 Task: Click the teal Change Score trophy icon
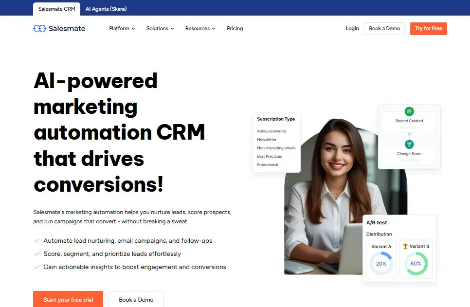pyautogui.click(x=409, y=144)
